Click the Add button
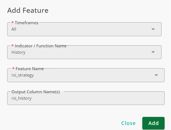 point(153,123)
